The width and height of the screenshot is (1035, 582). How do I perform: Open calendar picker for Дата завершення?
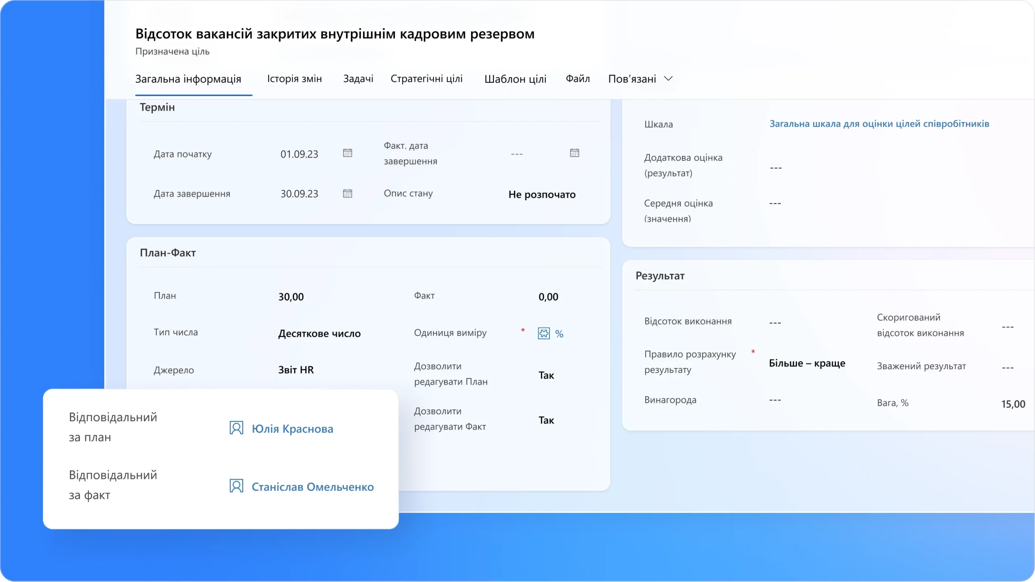pyautogui.click(x=347, y=193)
